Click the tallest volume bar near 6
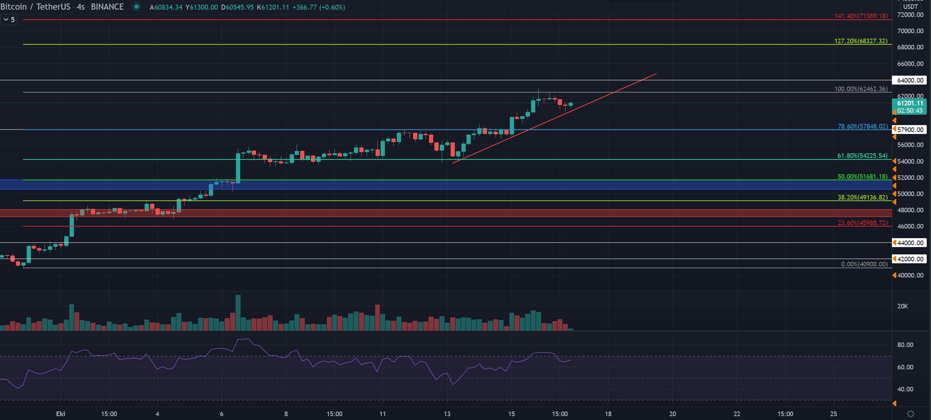Viewport: 931px width, 420px height. click(x=238, y=313)
